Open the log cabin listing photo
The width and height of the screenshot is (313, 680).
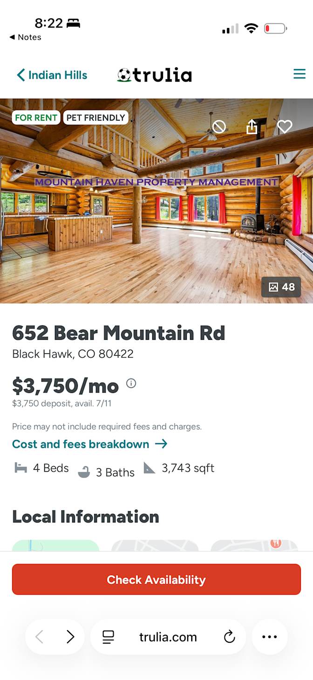pos(156,201)
